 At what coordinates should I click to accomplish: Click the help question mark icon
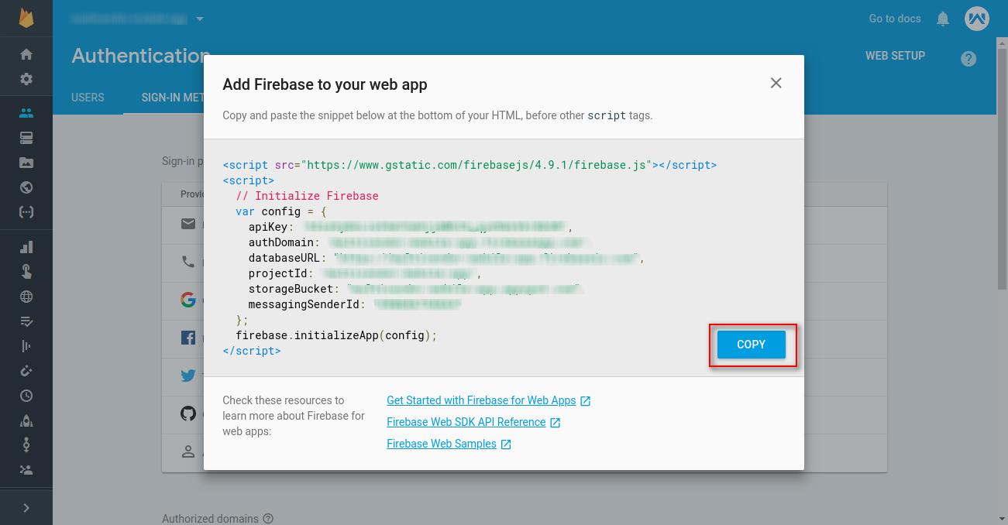pos(968,59)
